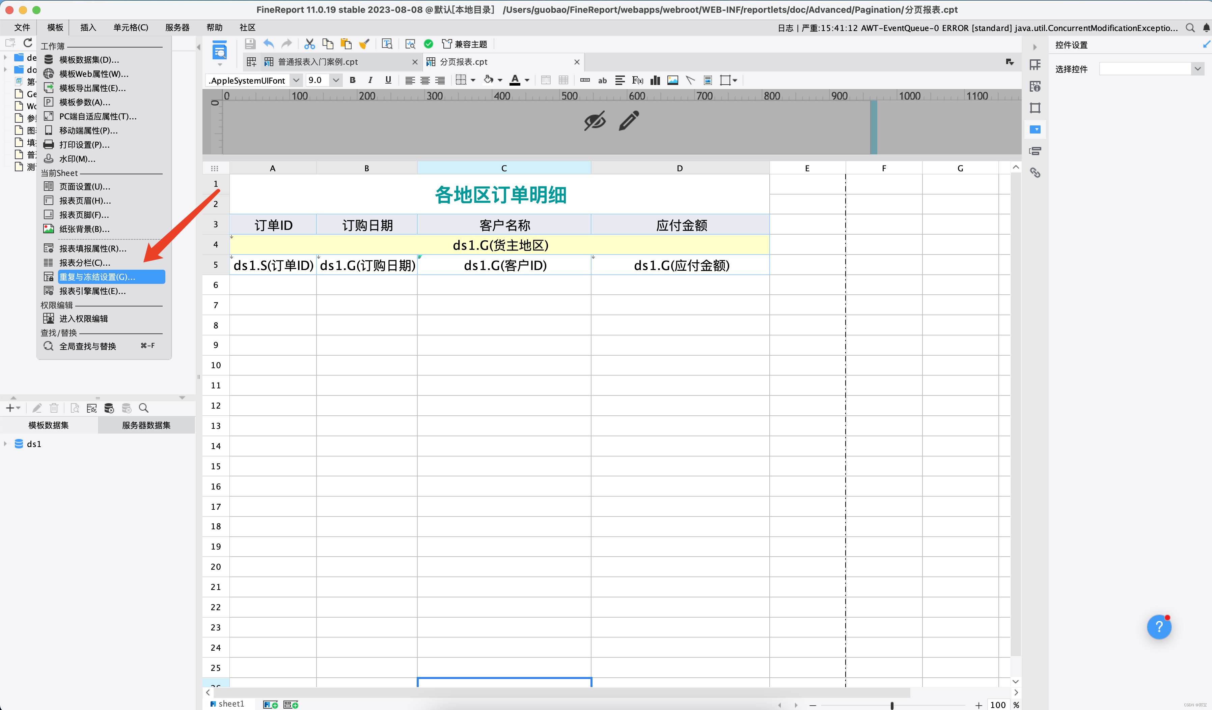This screenshot has height=710, width=1212.
Task: Expand the ds1 dataset tree node
Action: 5,444
